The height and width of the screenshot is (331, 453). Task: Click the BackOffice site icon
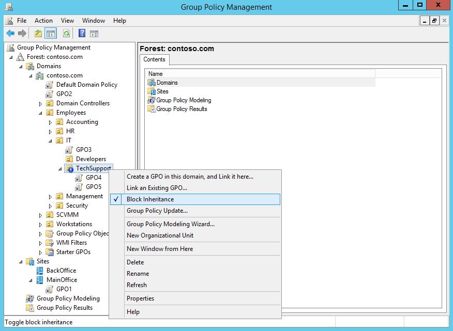pos(40,271)
